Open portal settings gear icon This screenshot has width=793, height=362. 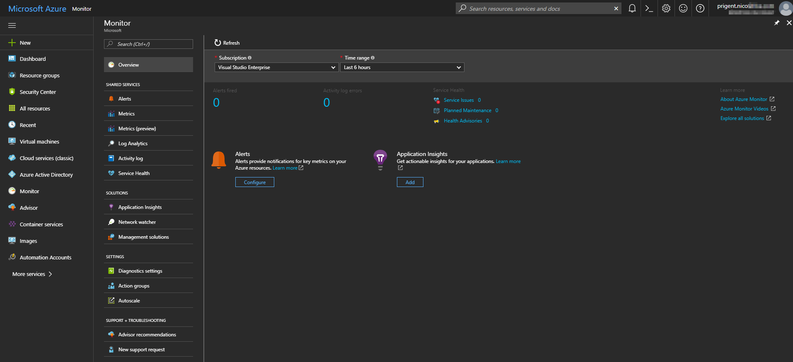click(x=666, y=8)
